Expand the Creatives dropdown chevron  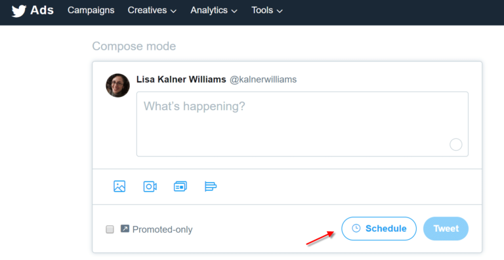(x=173, y=11)
